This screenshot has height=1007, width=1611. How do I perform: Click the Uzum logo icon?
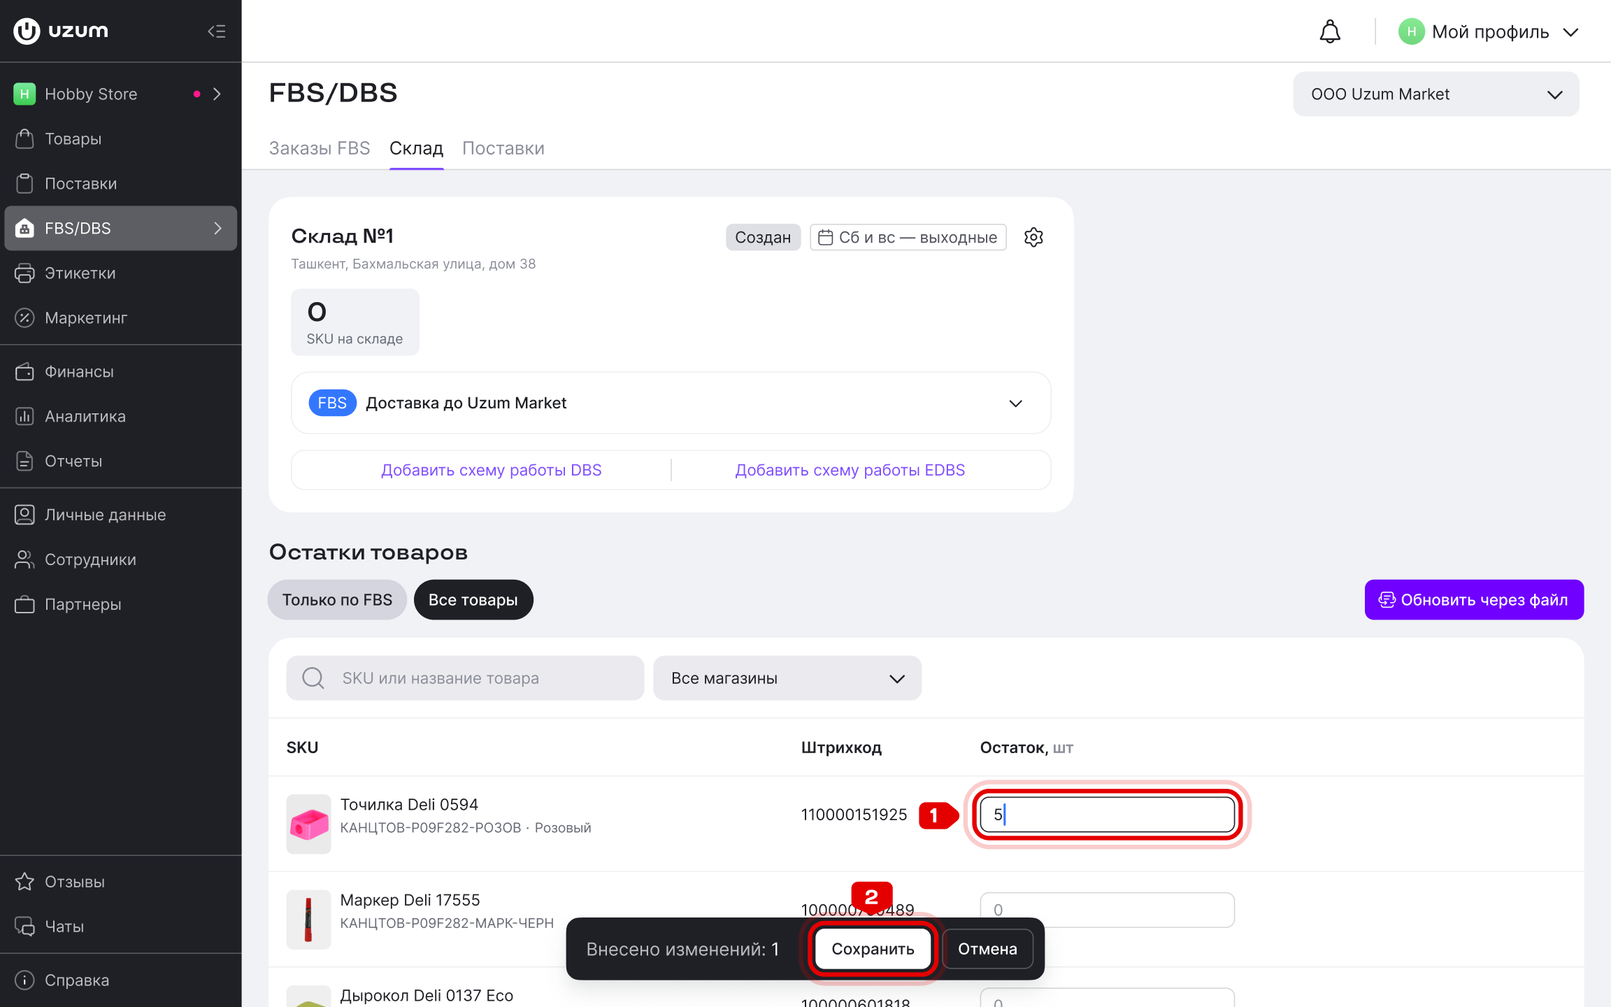coord(27,31)
